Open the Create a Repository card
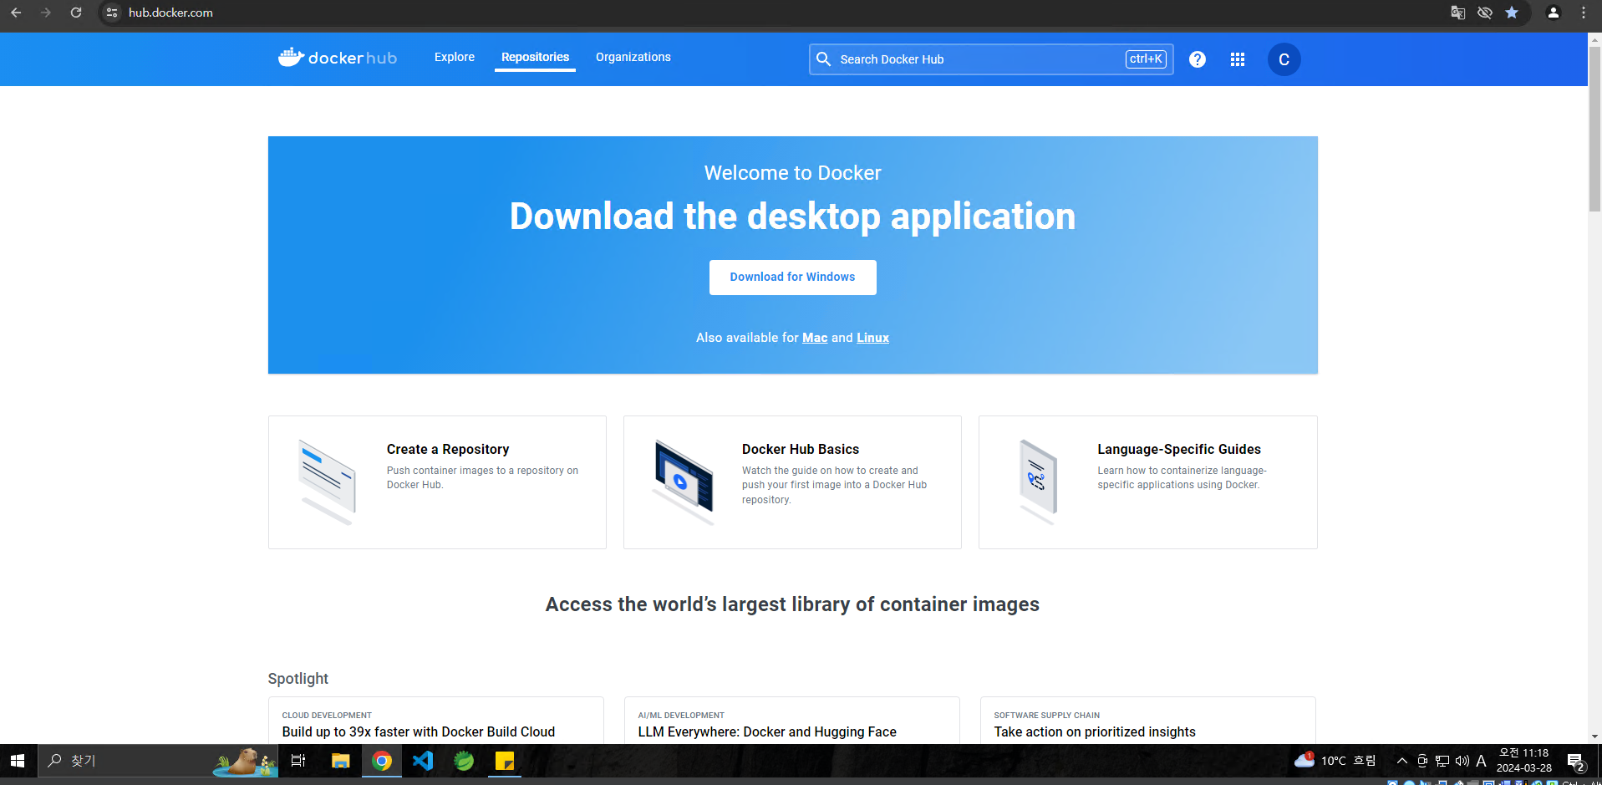The image size is (1602, 785). pyautogui.click(x=437, y=482)
